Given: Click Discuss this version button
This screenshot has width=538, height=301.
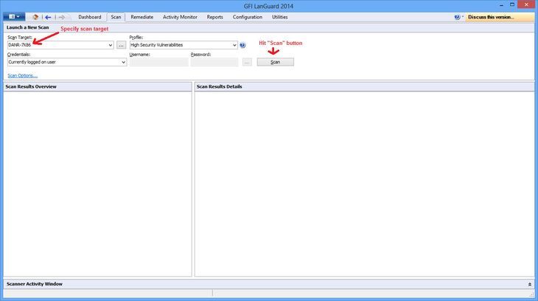Looking at the screenshot, I should pyautogui.click(x=500, y=17).
